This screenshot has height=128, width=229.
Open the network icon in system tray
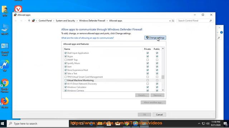point(204,123)
